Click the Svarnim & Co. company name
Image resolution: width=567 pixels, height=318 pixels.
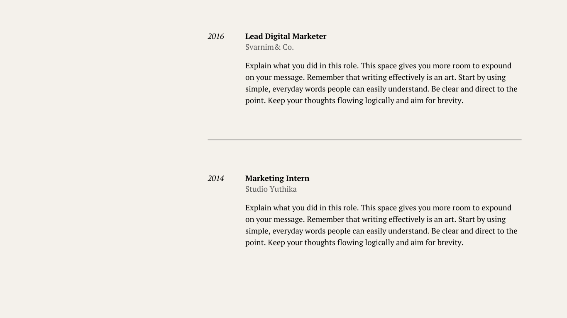click(269, 47)
